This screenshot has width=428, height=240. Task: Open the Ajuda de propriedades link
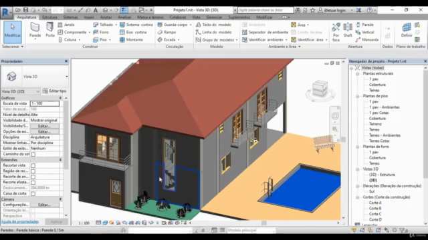coord(20,221)
